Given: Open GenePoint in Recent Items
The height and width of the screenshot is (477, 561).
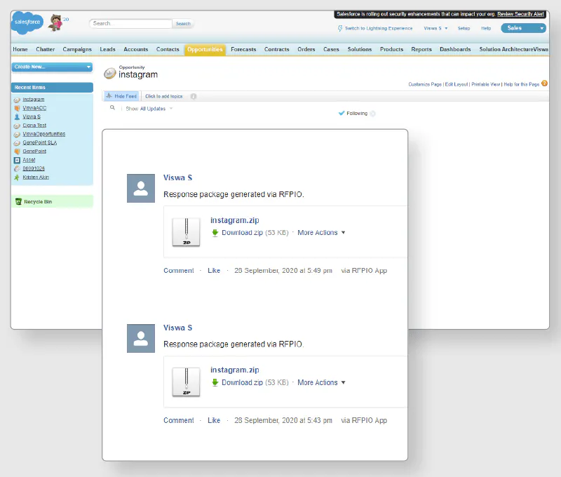Looking at the screenshot, I should click(x=34, y=152).
